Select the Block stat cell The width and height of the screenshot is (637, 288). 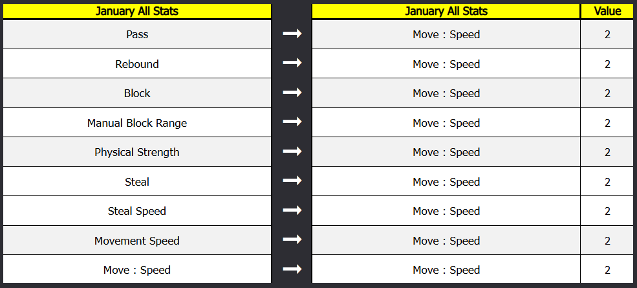pyautogui.click(x=137, y=93)
